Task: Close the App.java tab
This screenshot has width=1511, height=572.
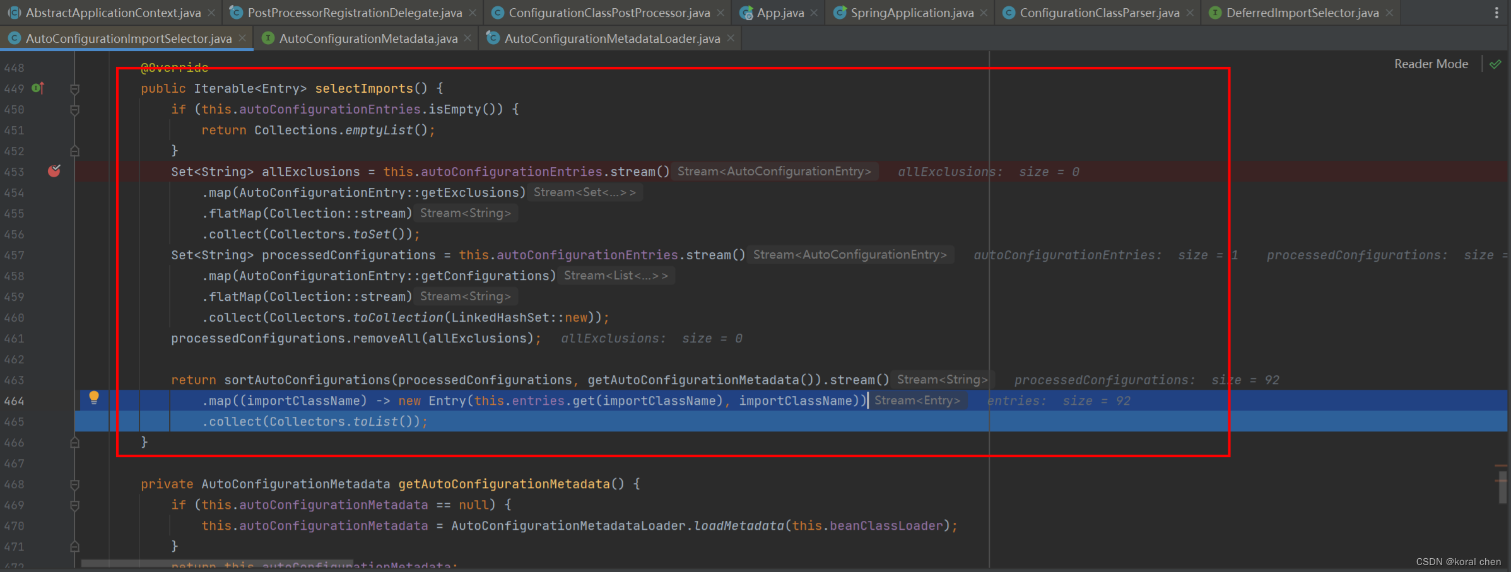Action: click(814, 13)
